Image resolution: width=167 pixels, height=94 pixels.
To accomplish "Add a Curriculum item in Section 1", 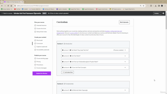I will 68,72.
